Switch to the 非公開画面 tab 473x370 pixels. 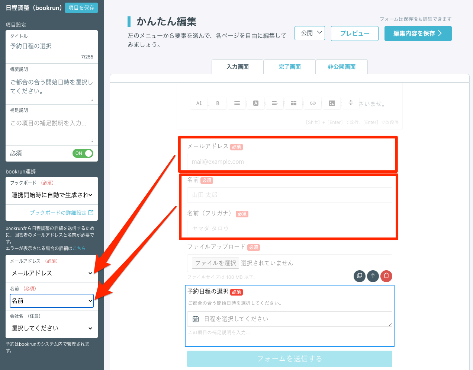click(342, 67)
